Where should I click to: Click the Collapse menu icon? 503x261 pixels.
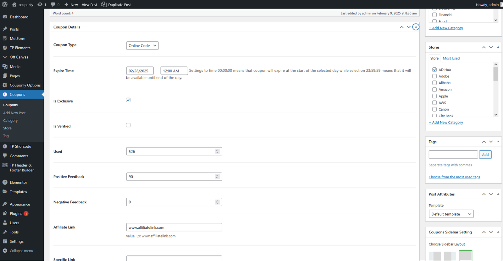pyautogui.click(x=5, y=251)
